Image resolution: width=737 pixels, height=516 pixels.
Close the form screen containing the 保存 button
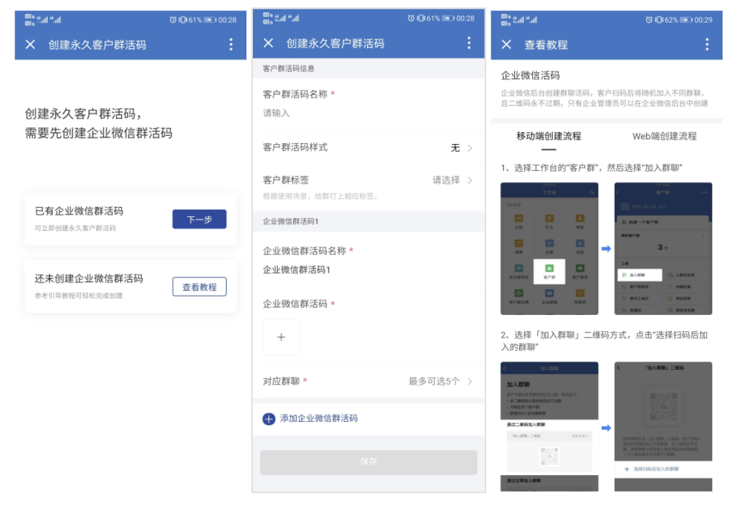click(x=268, y=43)
